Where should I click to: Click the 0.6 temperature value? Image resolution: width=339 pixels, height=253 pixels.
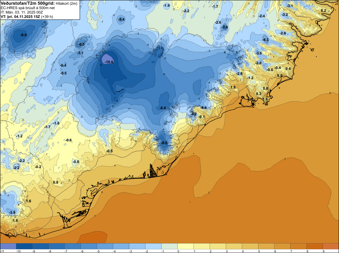coord(288,69)
